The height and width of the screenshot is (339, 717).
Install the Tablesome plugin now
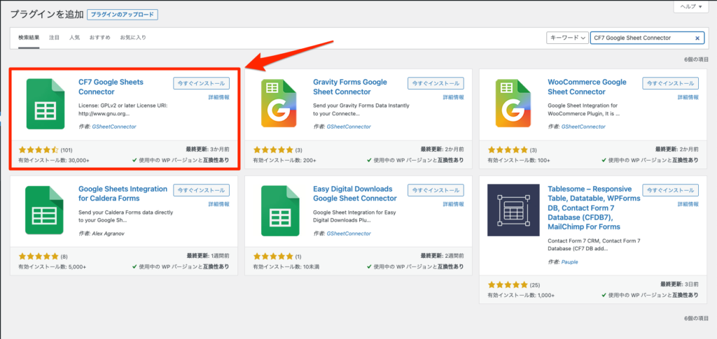pos(670,190)
